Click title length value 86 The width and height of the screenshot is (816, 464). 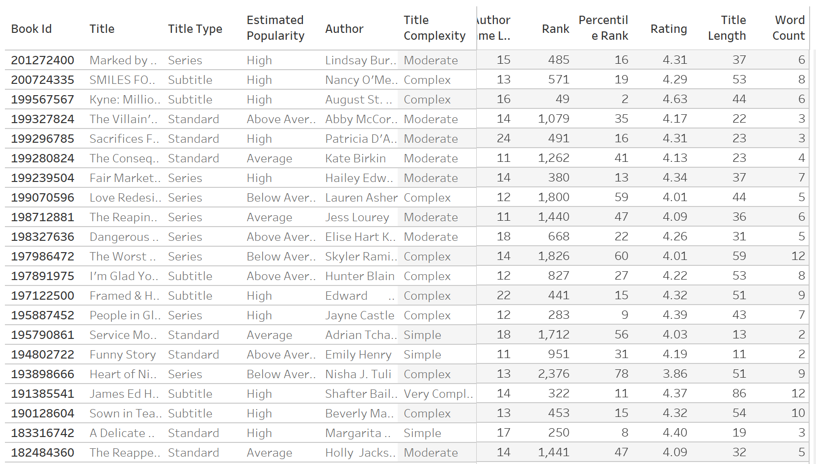click(x=739, y=394)
